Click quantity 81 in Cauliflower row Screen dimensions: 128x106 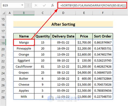(x=43, y=66)
